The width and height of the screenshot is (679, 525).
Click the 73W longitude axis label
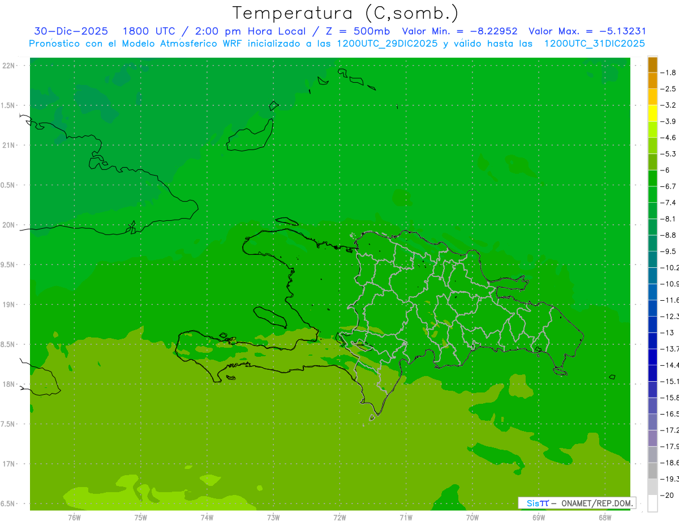273,517
